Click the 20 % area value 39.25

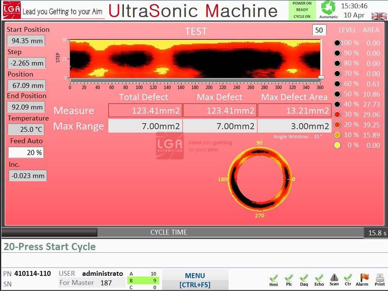[x=371, y=125]
